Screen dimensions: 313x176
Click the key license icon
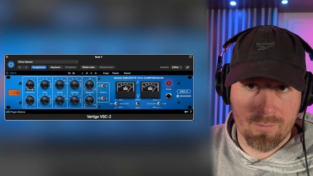[186, 112]
